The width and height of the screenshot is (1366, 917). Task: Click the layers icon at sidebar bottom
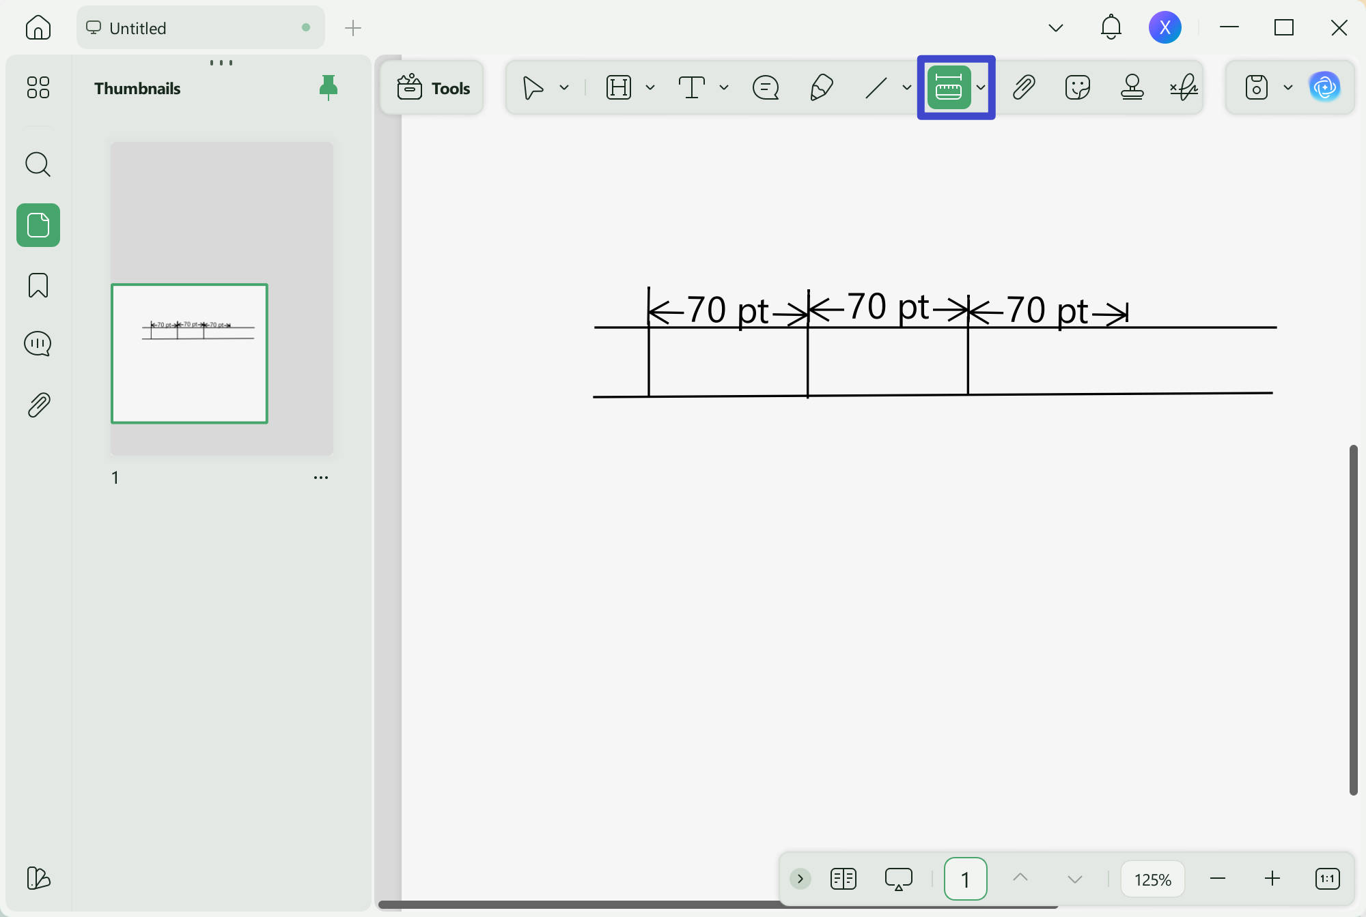(x=38, y=878)
